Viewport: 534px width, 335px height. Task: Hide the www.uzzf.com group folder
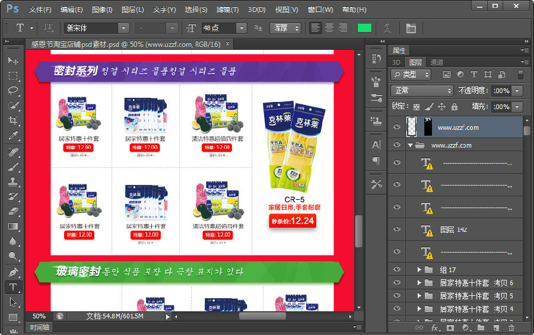tap(397, 145)
